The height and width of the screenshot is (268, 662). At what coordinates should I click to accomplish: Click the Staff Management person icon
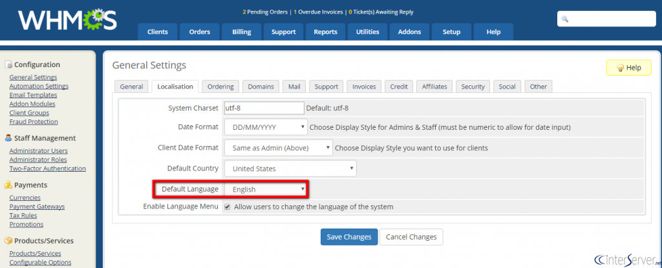click(8, 138)
